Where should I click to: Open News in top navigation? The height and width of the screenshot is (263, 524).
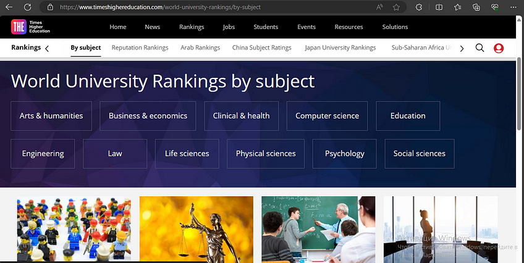pos(153,27)
